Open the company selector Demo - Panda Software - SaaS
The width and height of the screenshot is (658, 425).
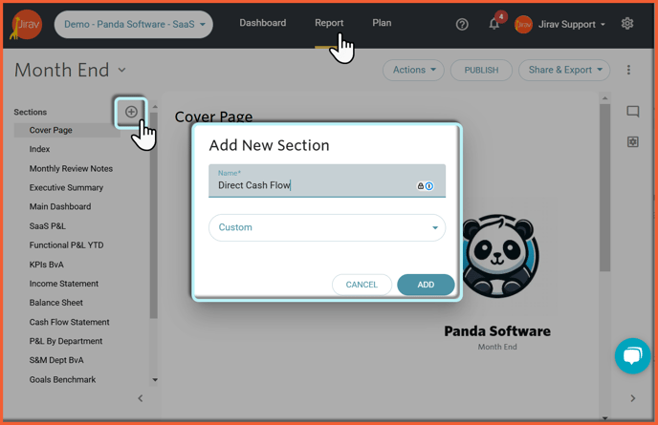tap(134, 24)
